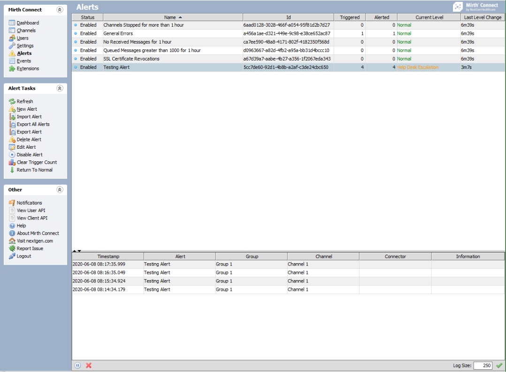
Task: Collapse the Other panel
Action: pyautogui.click(x=60, y=190)
